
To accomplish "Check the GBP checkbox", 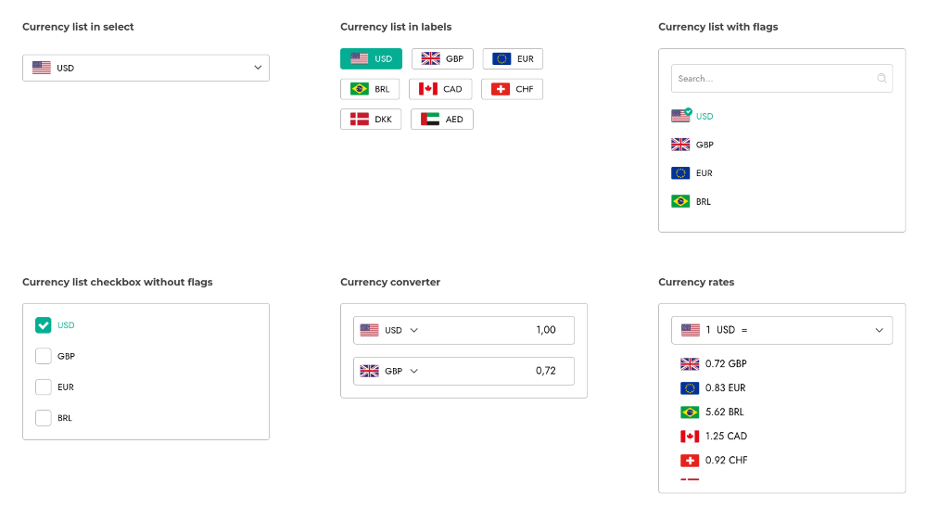I will [x=43, y=356].
